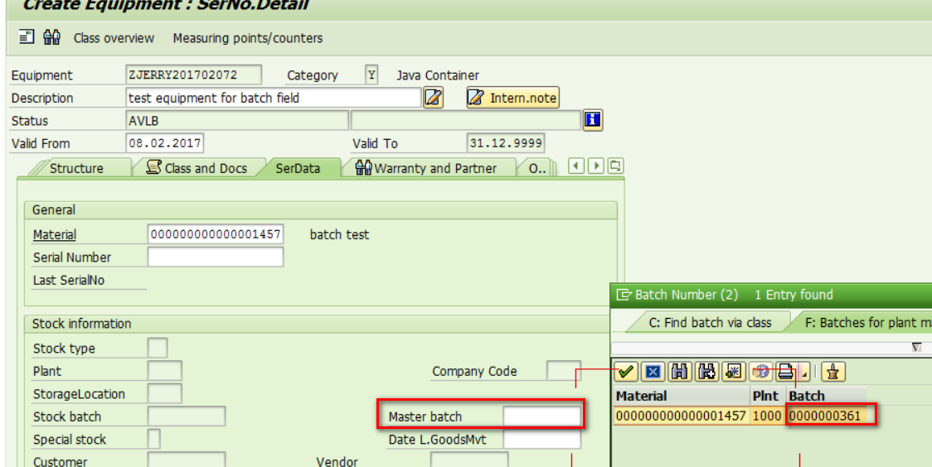
Task: Select the Plnt cell 1000
Action: 767,416
